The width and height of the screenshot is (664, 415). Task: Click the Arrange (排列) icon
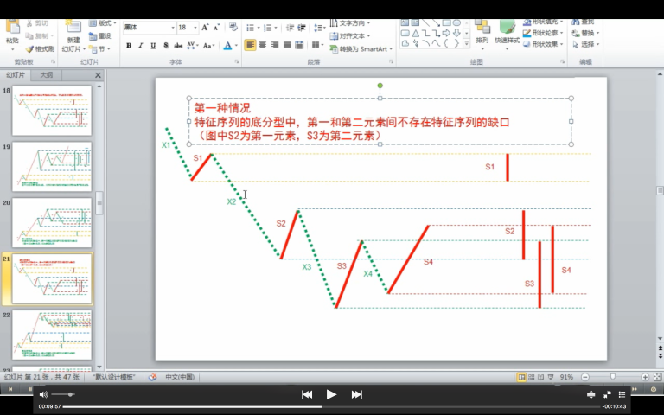tap(482, 33)
